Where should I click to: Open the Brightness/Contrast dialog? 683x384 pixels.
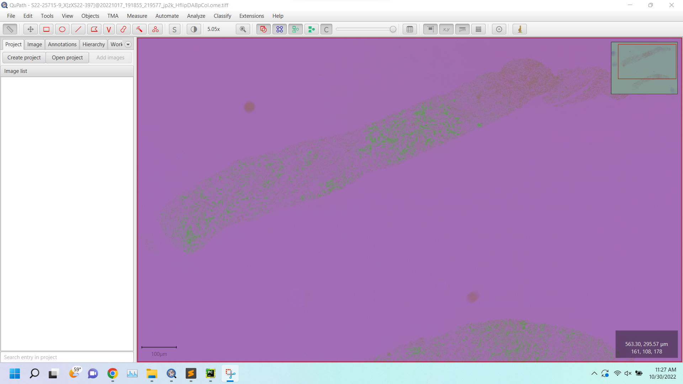coord(194,29)
